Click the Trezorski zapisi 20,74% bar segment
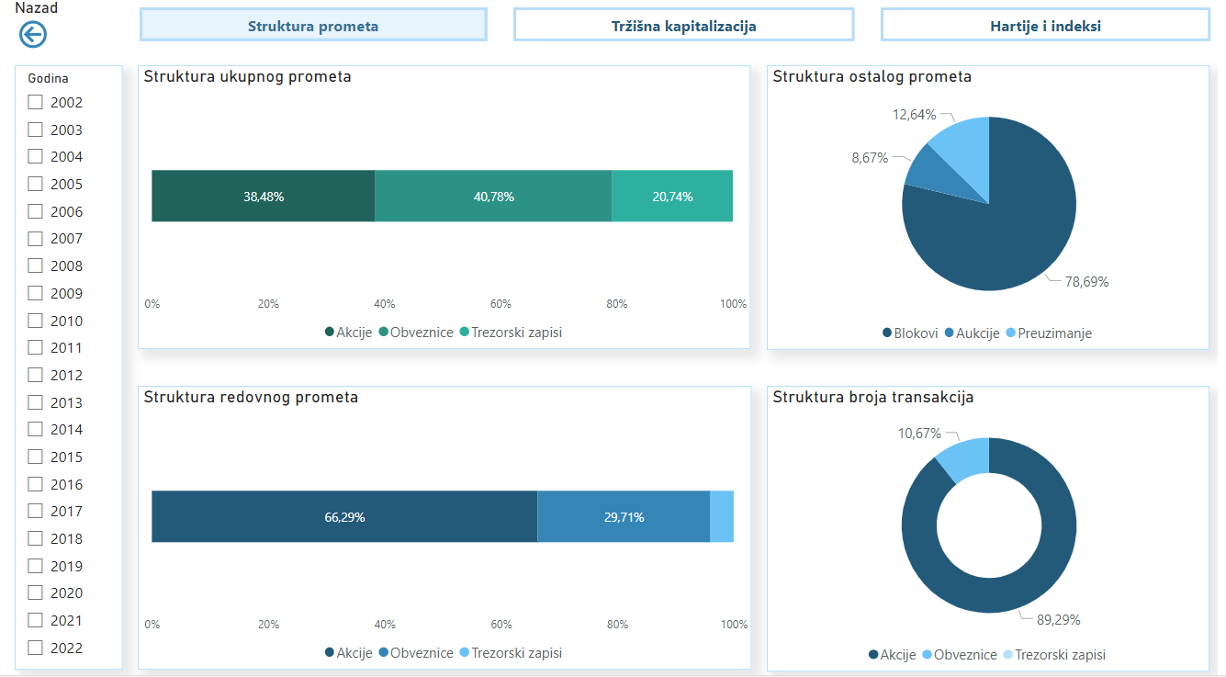This screenshot has width=1226, height=677. (672, 196)
